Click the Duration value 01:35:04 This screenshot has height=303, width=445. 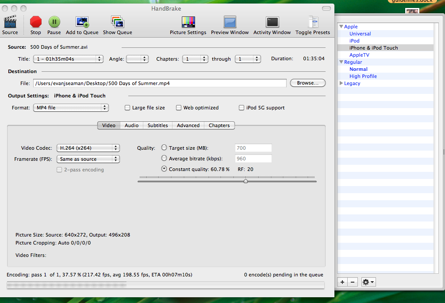(x=314, y=58)
